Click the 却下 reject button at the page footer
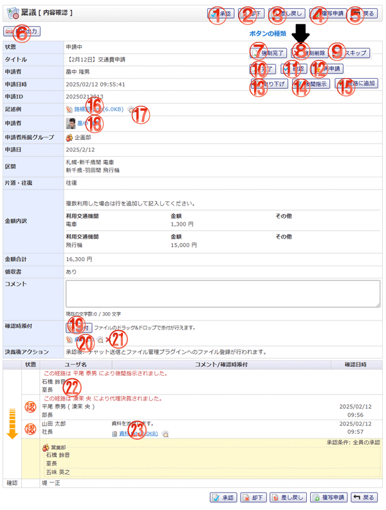Viewport: 386px width, 510px height. pyautogui.click(x=253, y=498)
